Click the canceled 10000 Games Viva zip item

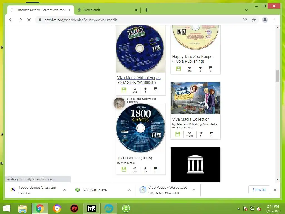34,190
